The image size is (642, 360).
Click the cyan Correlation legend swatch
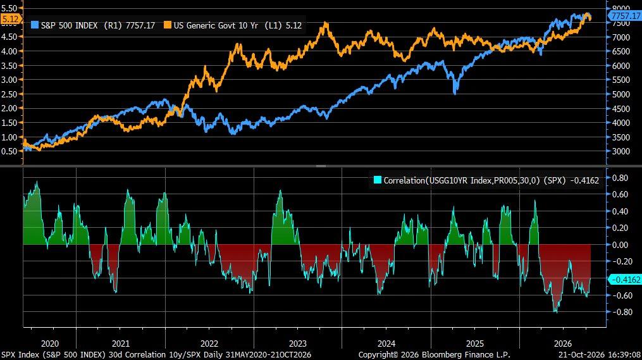click(x=378, y=180)
